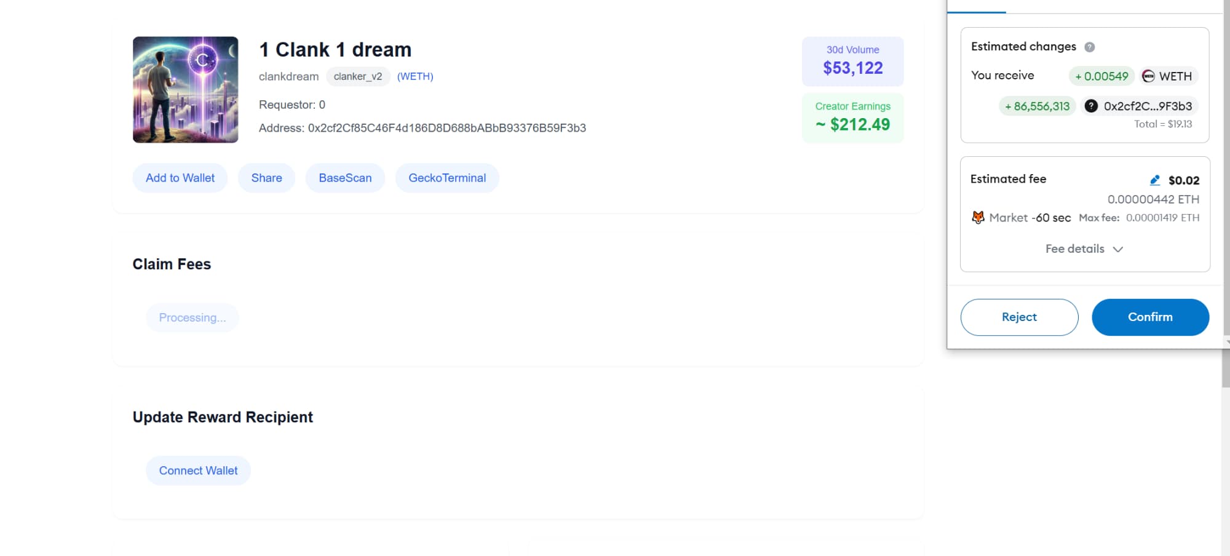
Task: Click the pencil icon to edit gas fee
Action: point(1154,180)
